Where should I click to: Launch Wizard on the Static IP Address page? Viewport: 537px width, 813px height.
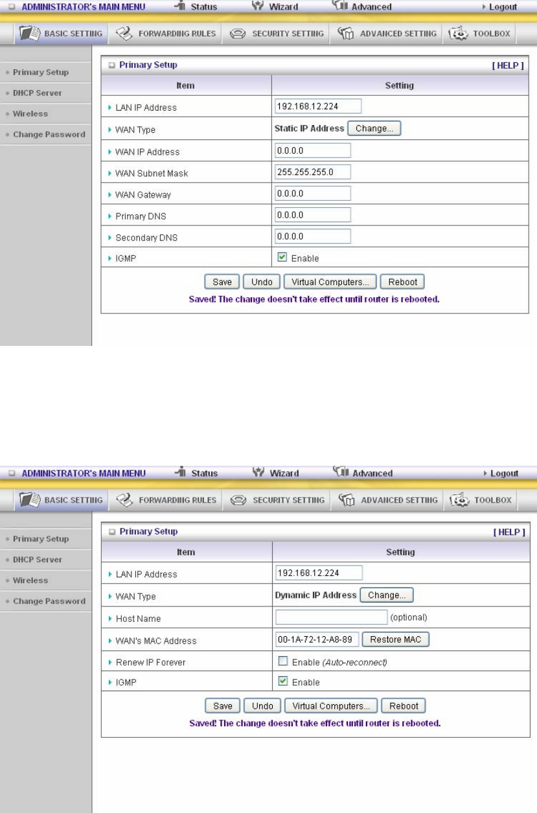click(x=275, y=7)
